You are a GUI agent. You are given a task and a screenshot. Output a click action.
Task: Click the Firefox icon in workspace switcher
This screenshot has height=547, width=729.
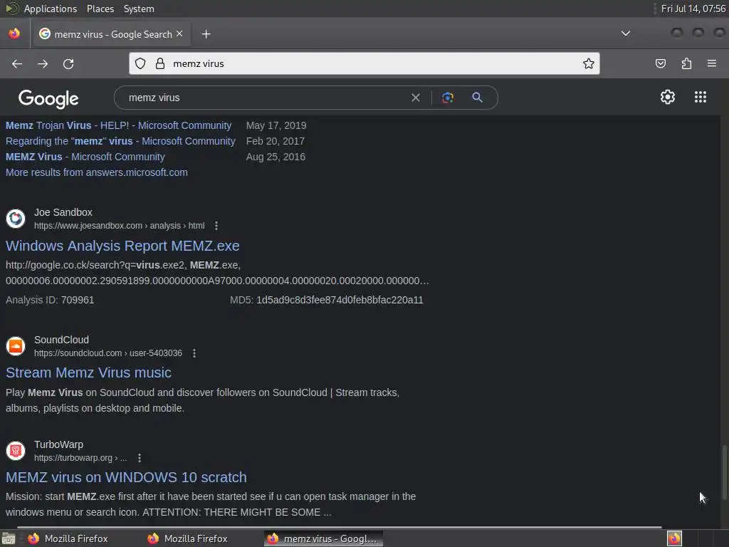674,538
